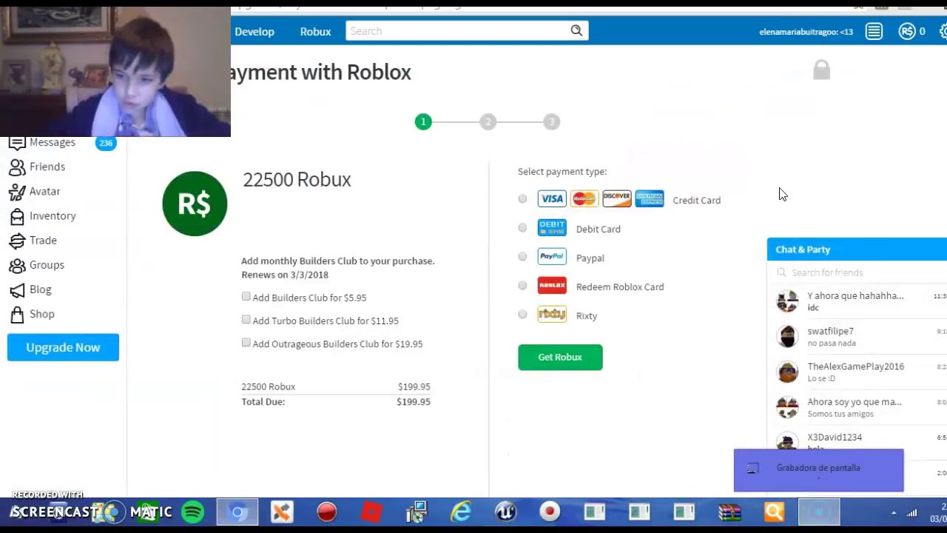Open Messages in the sidebar
The width and height of the screenshot is (947, 533).
53,142
